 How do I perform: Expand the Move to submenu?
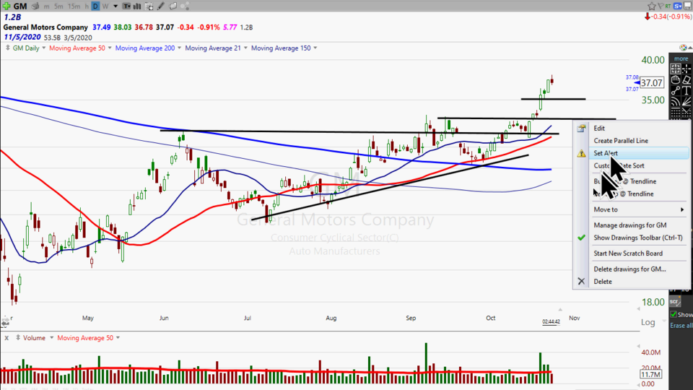pos(637,209)
